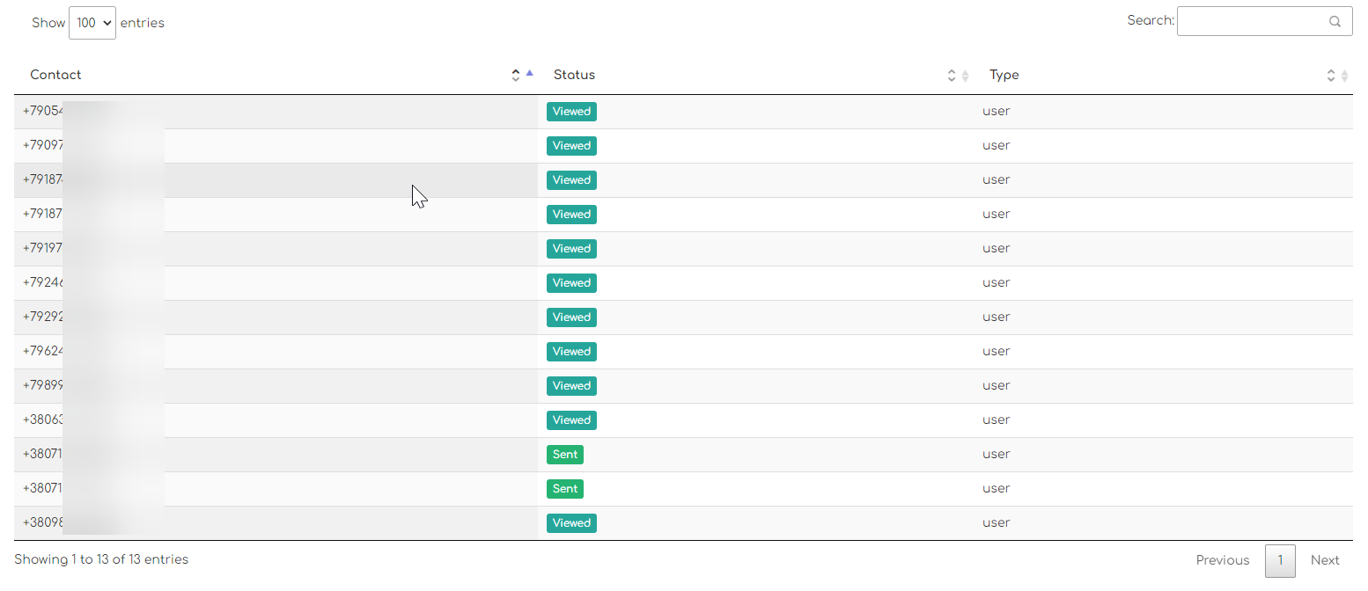Click the lower Sent status badge
The image size is (1368, 591).
tap(565, 489)
